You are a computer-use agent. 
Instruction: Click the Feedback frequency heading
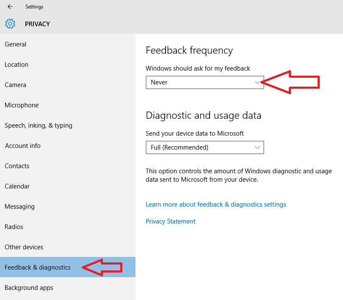coord(189,50)
